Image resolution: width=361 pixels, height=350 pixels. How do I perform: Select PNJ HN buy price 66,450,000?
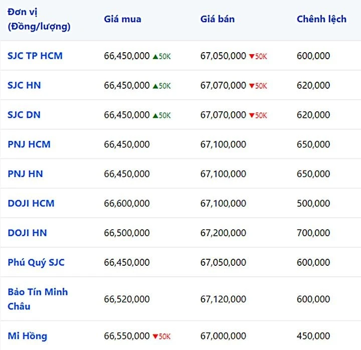coord(127,173)
